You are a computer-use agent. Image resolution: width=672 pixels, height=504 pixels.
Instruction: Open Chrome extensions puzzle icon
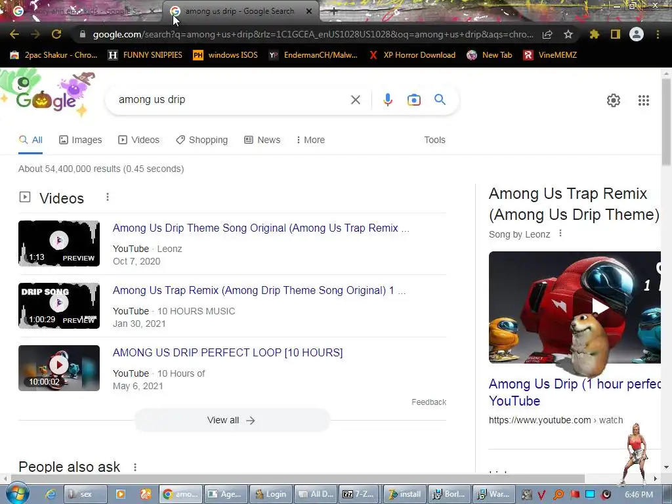(595, 34)
